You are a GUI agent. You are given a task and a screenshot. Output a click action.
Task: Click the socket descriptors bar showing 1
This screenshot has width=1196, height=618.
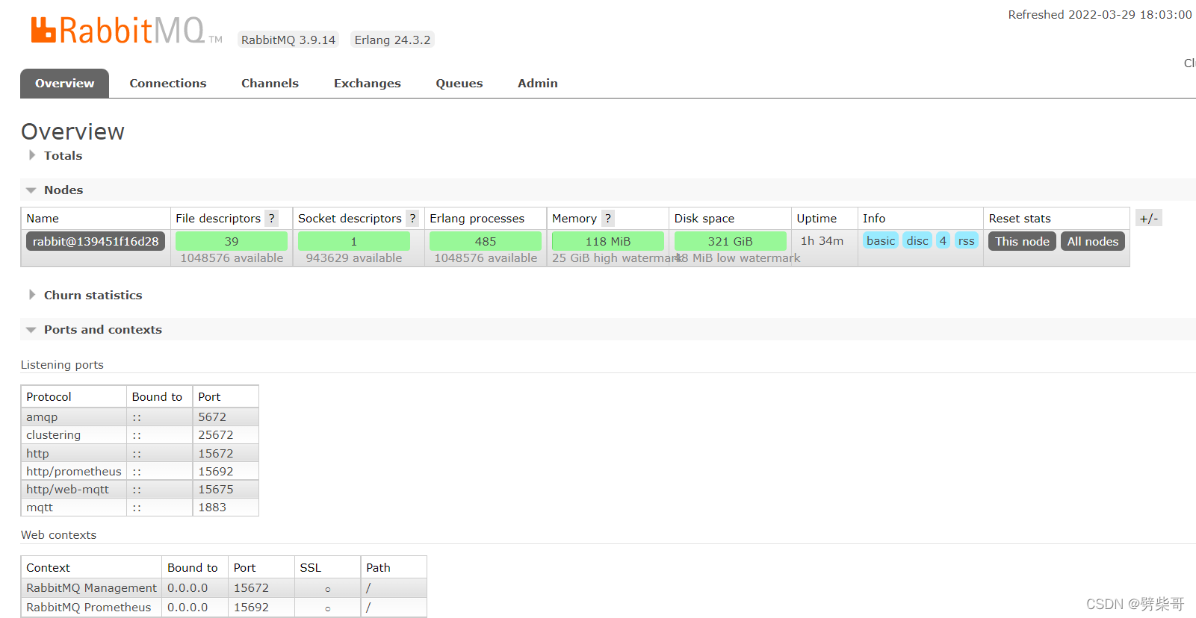(354, 241)
